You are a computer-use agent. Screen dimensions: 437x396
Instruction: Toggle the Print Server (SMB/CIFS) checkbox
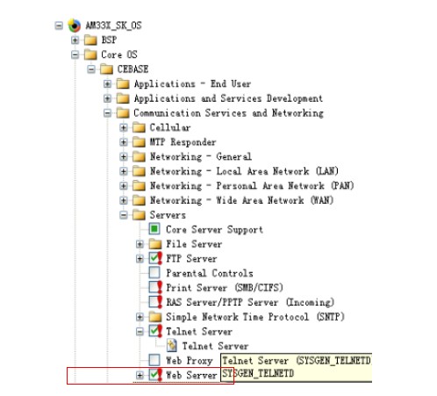[154, 287]
